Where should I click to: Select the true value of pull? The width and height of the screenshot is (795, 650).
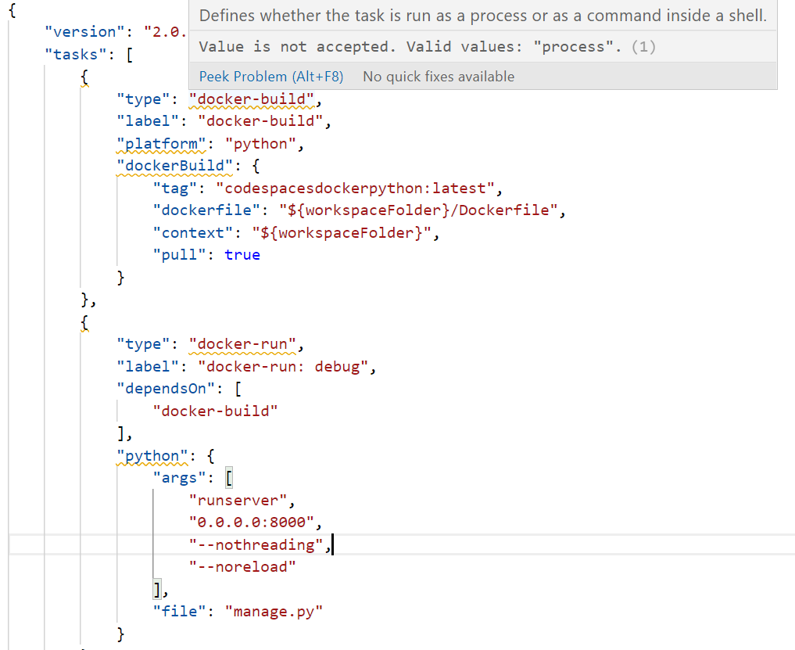click(x=242, y=254)
